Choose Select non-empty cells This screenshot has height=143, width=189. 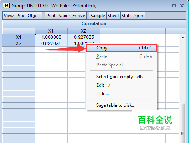coord(121,77)
